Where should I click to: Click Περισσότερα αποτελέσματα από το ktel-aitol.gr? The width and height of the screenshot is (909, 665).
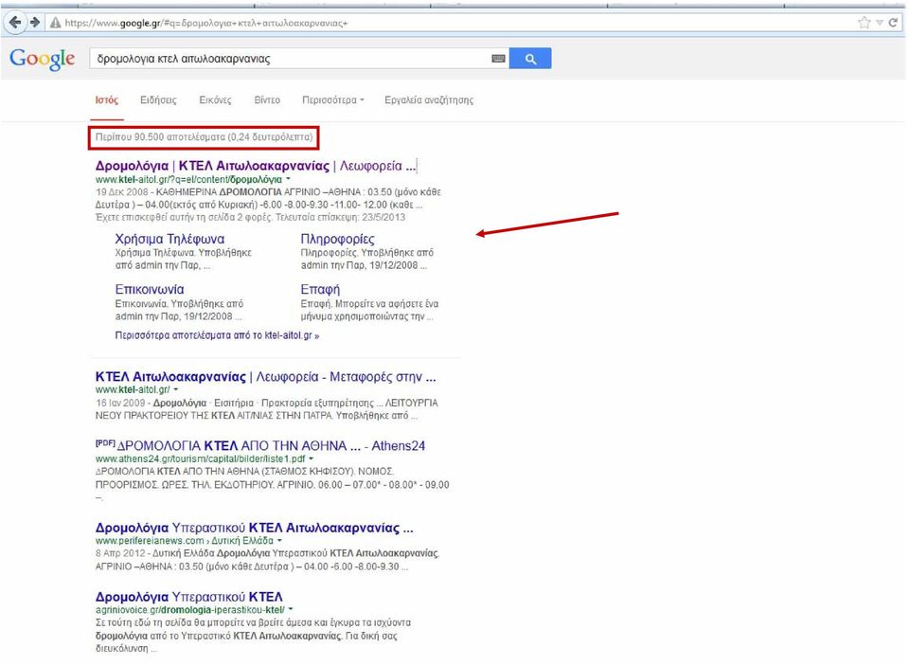click(x=217, y=335)
